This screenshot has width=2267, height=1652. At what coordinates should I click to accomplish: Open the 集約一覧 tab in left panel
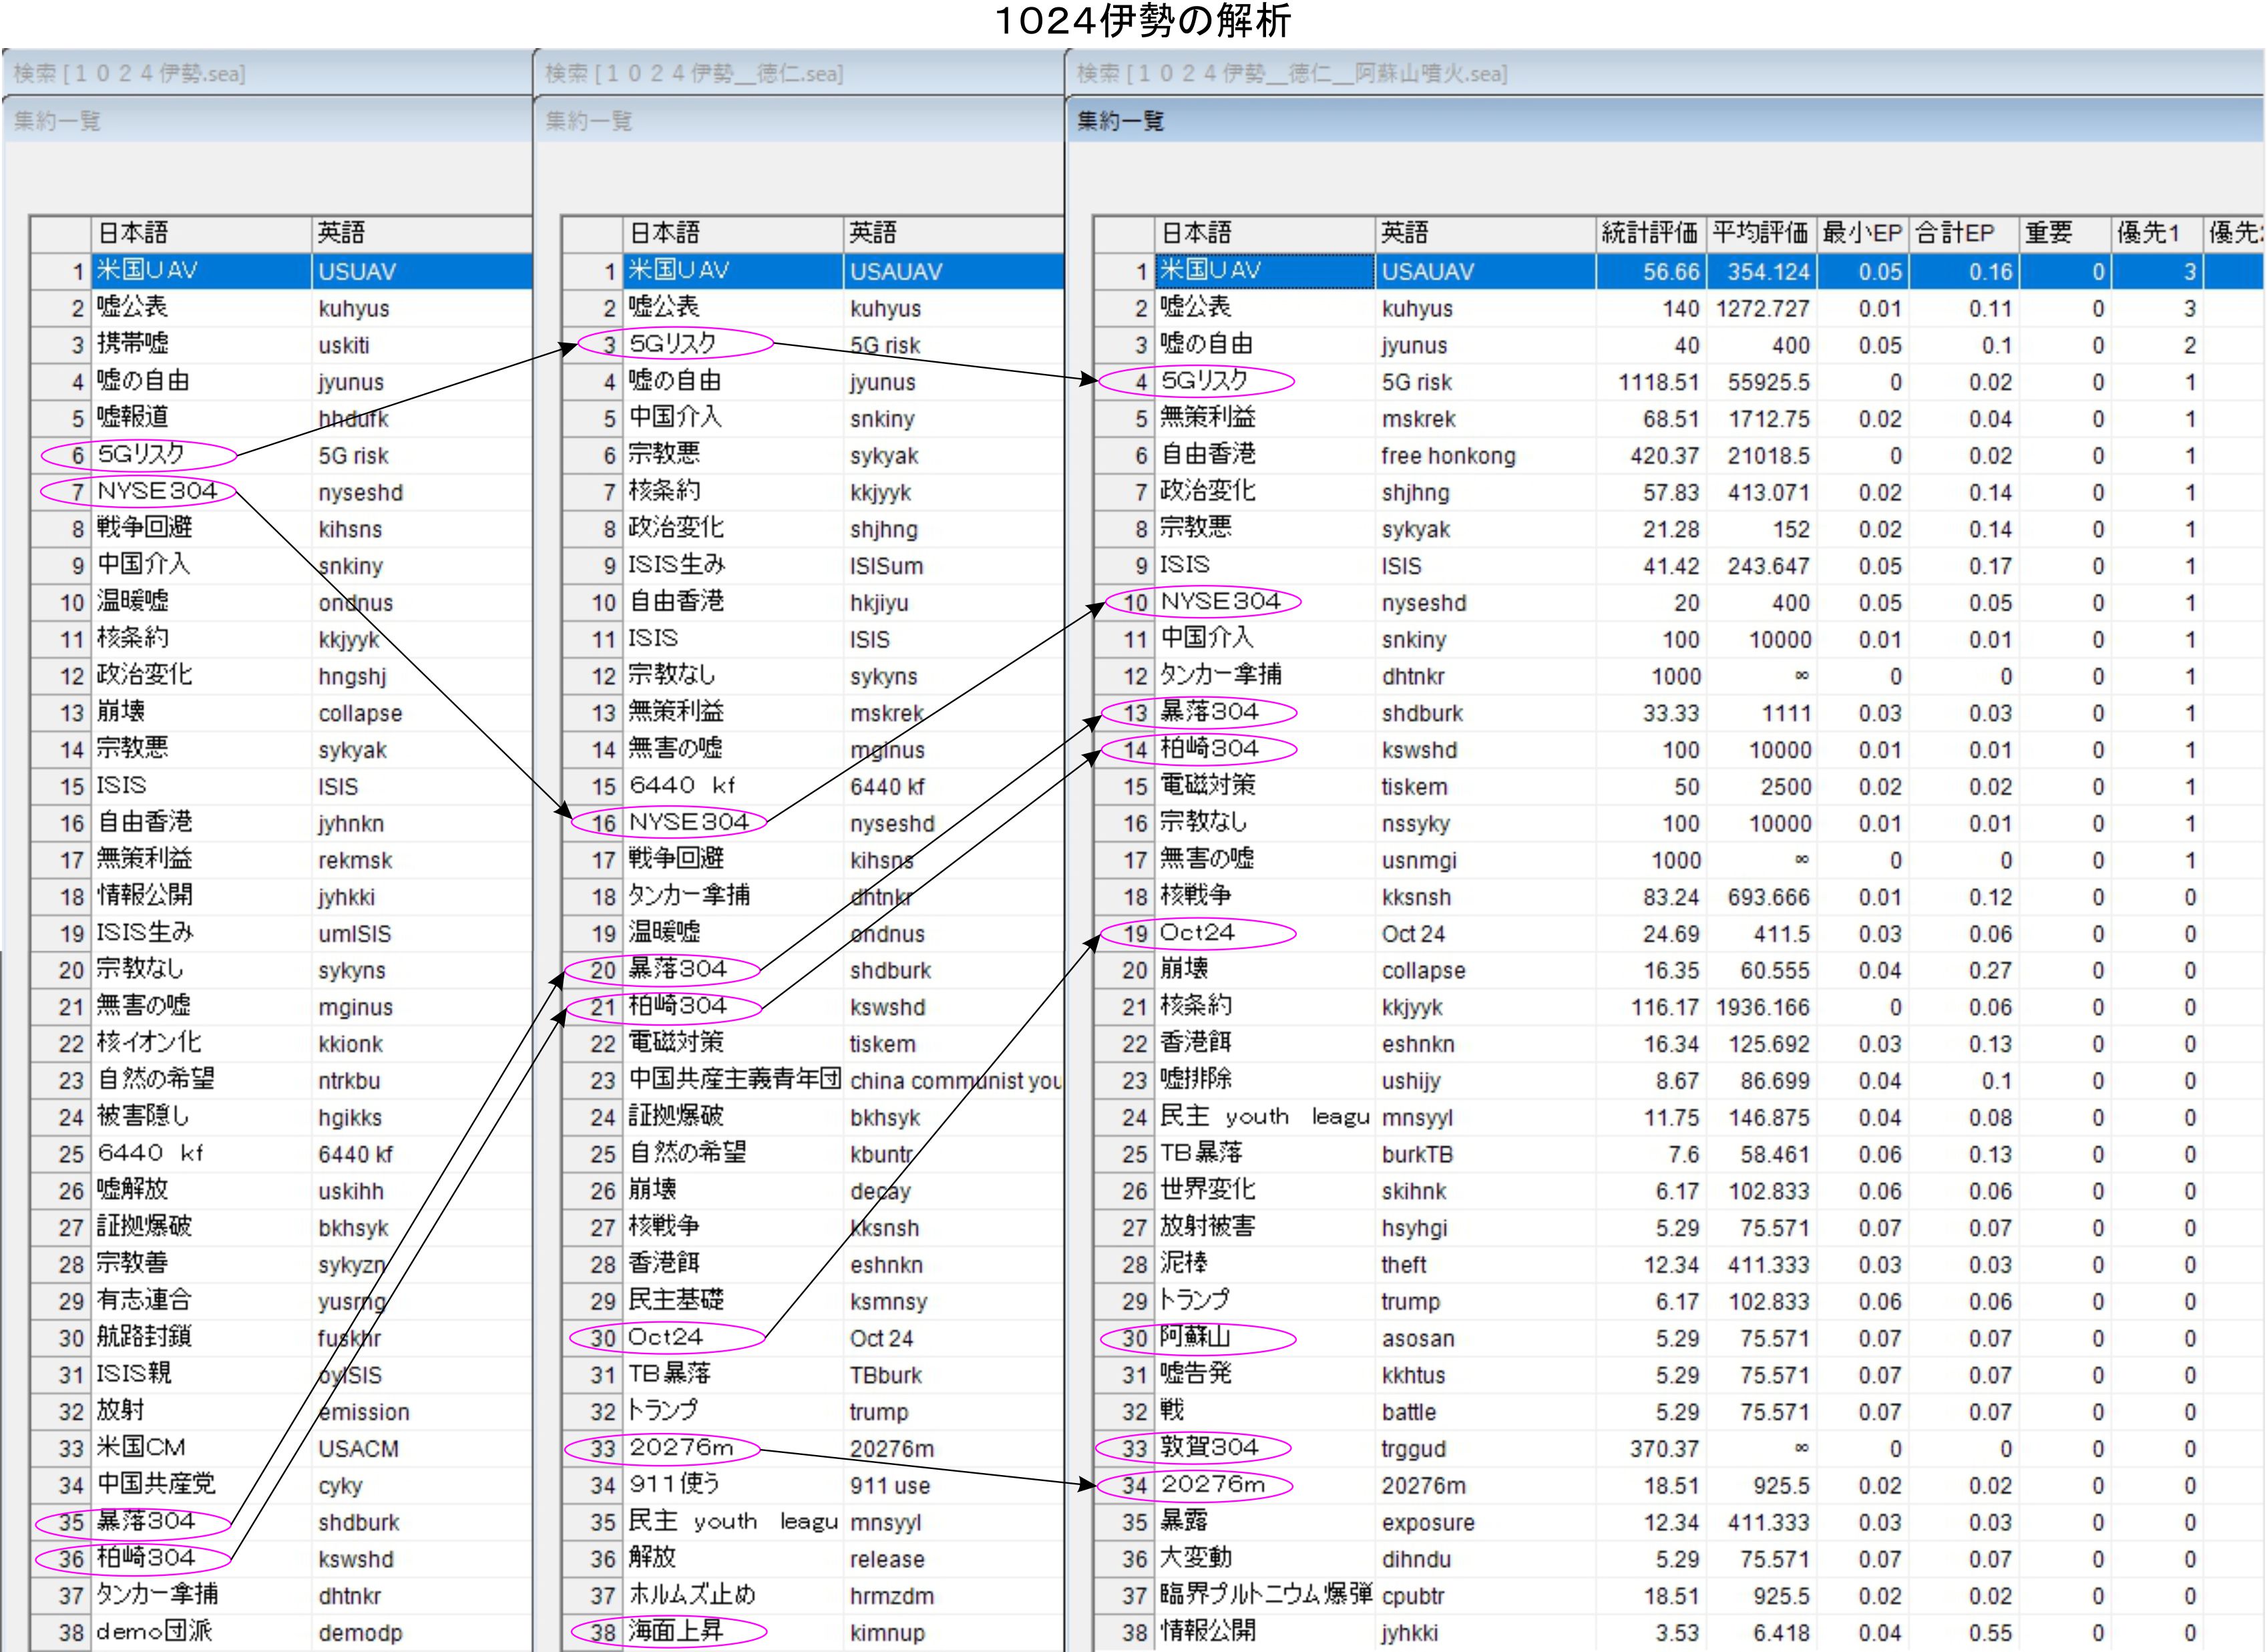pyautogui.click(x=57, y=122)
